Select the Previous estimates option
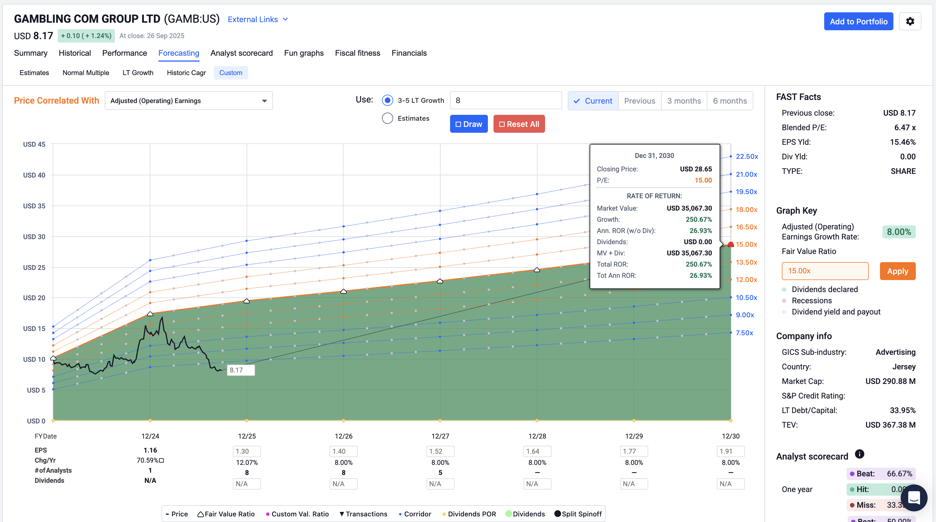The width and height of the screenshot is (936, 522). [640, 101]
